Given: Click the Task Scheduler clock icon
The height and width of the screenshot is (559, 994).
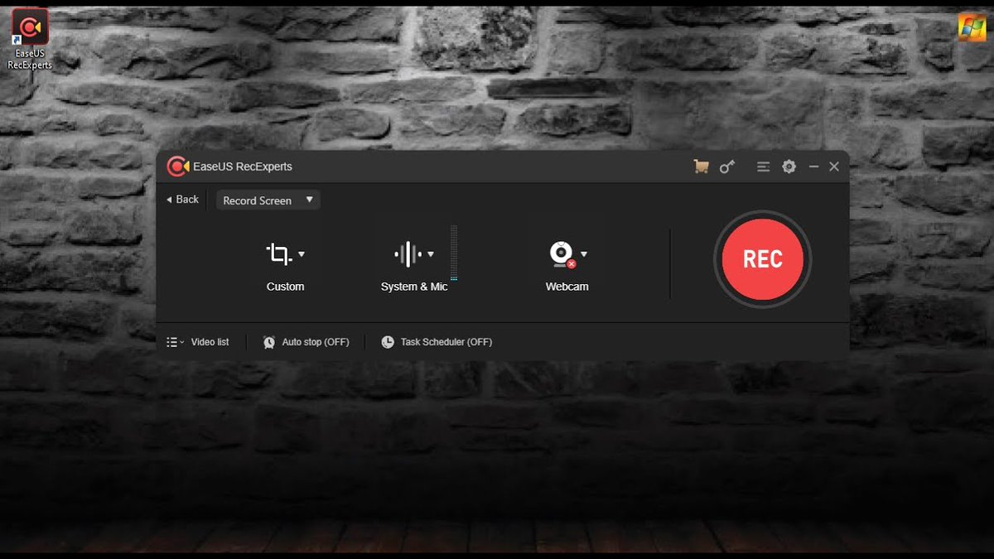Looking at the screenshot, I should pyautogui.click(x=388, y=342).
